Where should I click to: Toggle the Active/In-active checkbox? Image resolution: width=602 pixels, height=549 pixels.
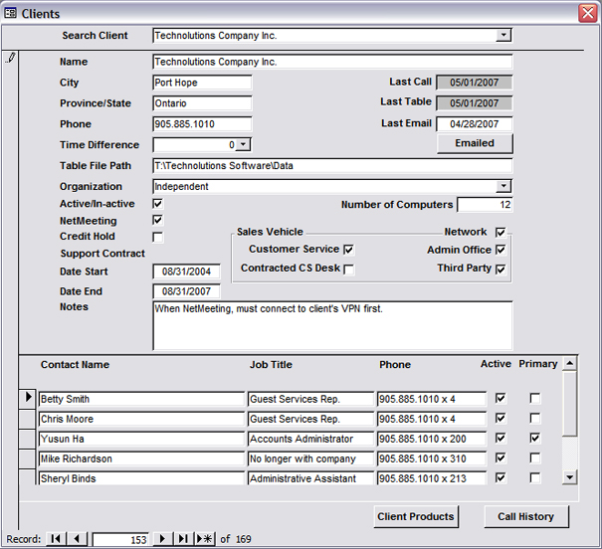(158, 203)
